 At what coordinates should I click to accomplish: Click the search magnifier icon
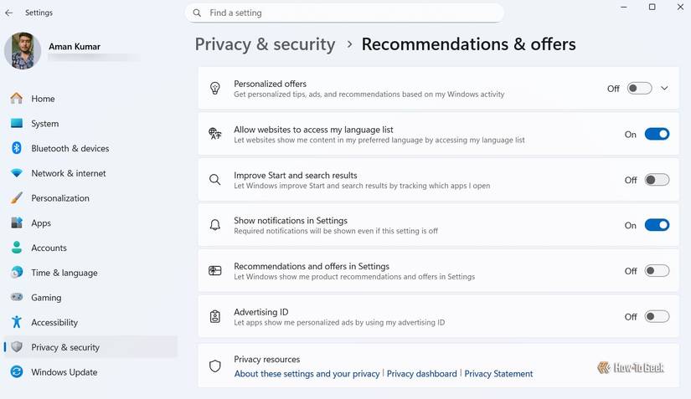[197, 13]
